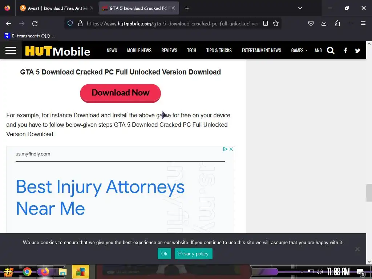Close the myfindly advertisement
The height and width of the screenshot is (279, 372).
[231, 149]
